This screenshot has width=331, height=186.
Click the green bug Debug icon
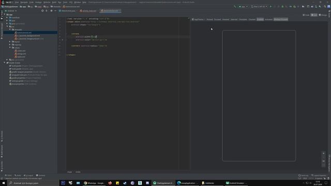click(x=282, y=7)
